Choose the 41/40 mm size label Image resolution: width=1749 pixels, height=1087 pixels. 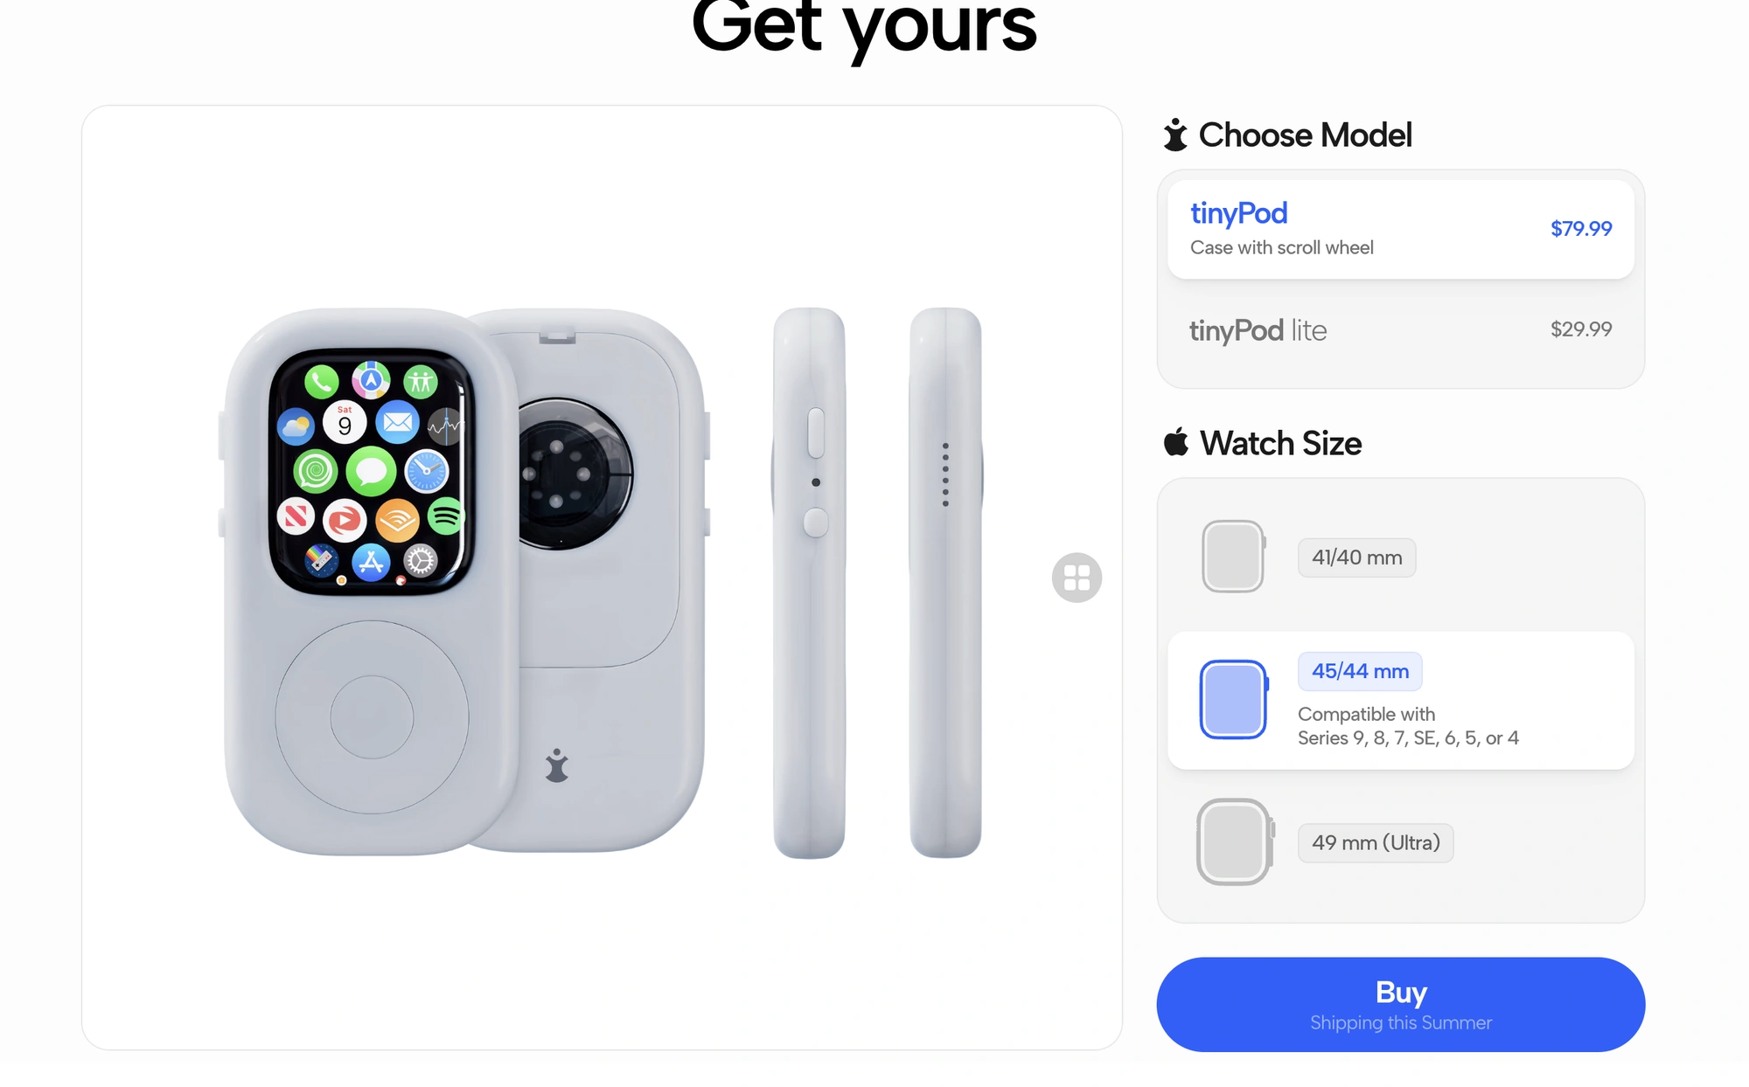[x=1356, y=557]
